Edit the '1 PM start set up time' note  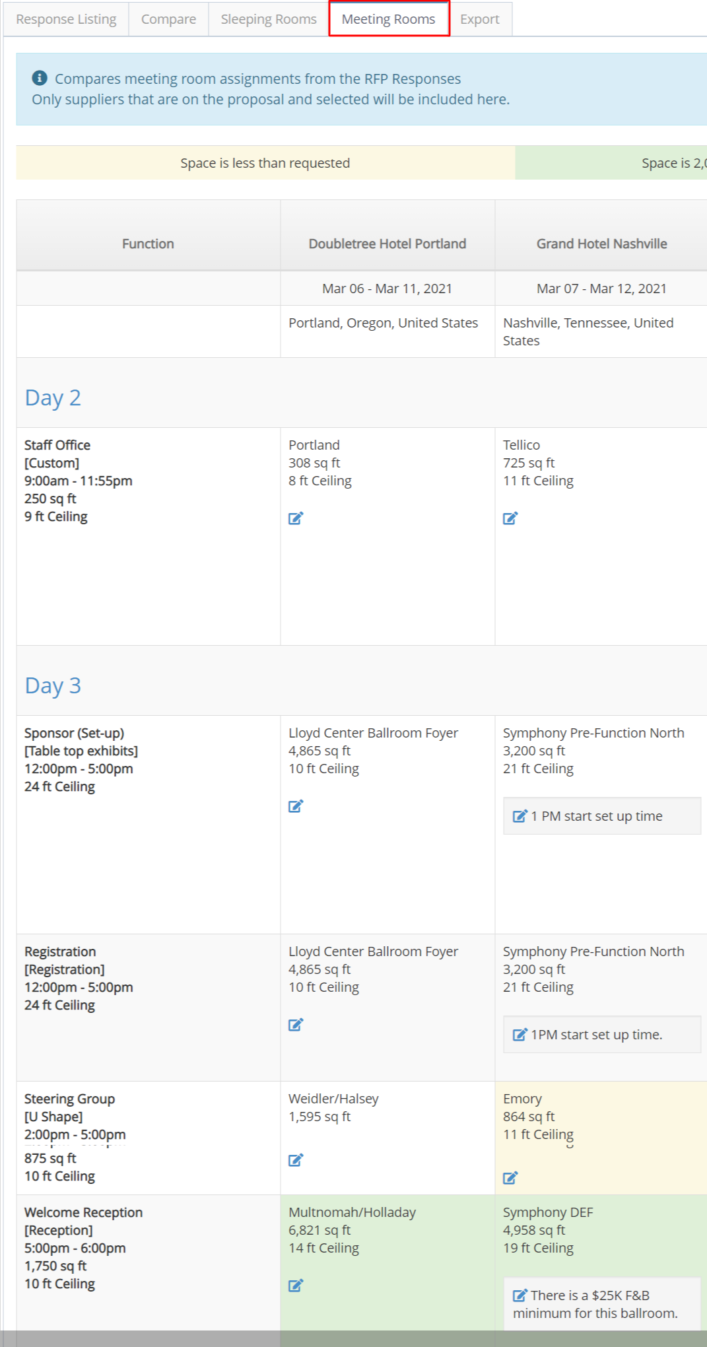(x=520, y=816)
